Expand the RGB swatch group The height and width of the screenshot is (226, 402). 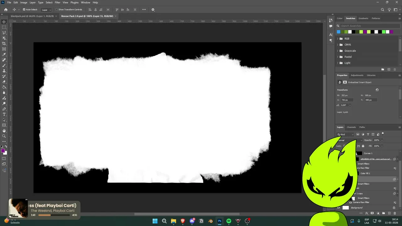pyautogui.click(x=338, y=39)
